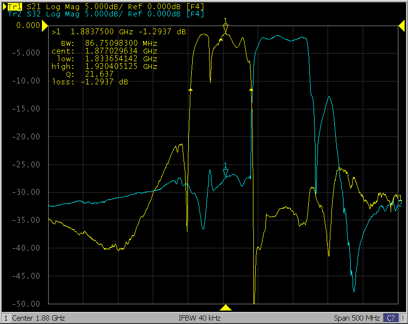Screen dimensions: 408x324
Task: Click the yellow marker 1 triangle on S21 trace
Action: point(225,29)
